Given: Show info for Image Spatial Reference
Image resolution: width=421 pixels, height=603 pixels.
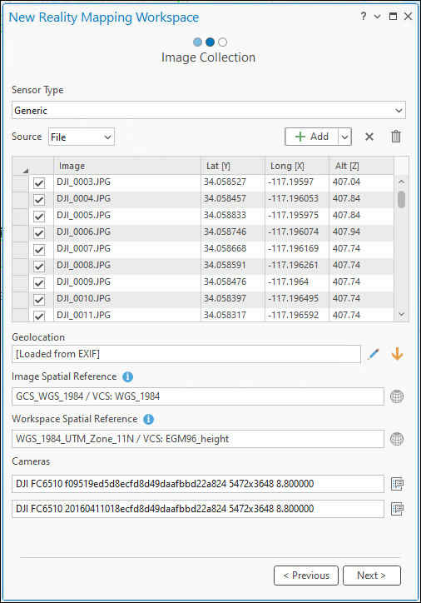Looking at the screenshot, I should tap(128, 376).
